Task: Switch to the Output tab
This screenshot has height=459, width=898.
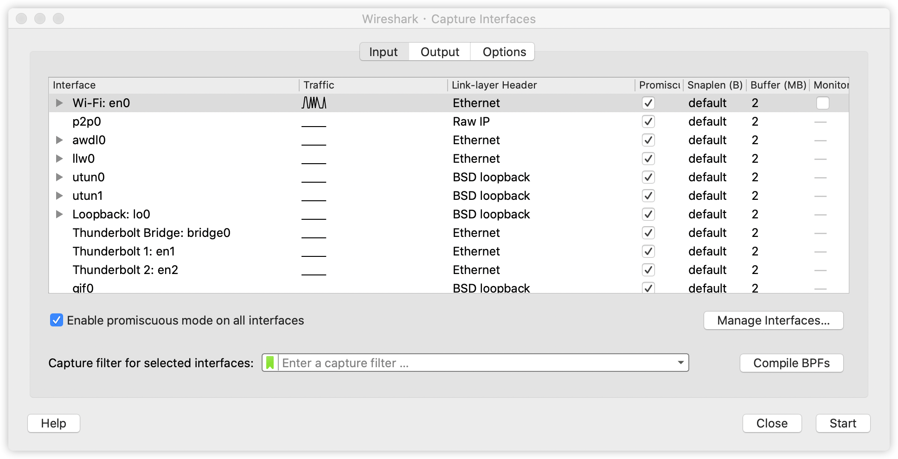Action: [439, 51]
